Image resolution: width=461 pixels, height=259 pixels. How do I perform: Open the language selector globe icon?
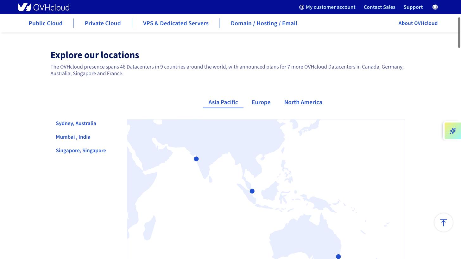tap(435, 7)
